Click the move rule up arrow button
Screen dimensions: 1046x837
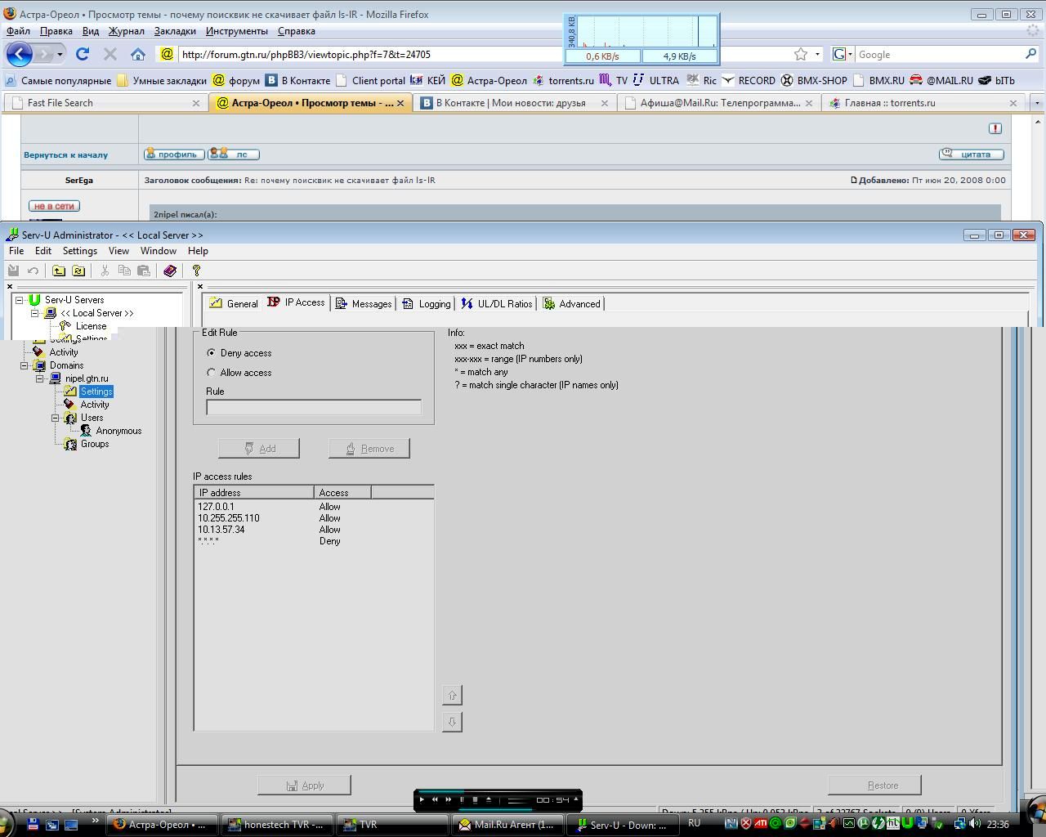pyautogui.click(x=452, y=696)
